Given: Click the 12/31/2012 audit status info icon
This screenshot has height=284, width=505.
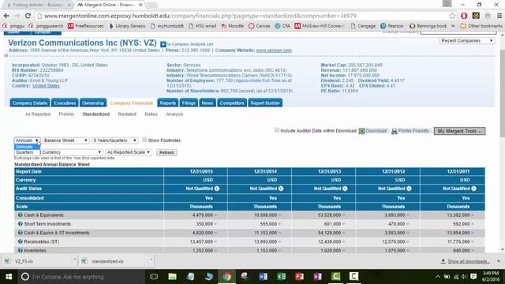Looking at the screenshot, I should (x=409, y=189).
